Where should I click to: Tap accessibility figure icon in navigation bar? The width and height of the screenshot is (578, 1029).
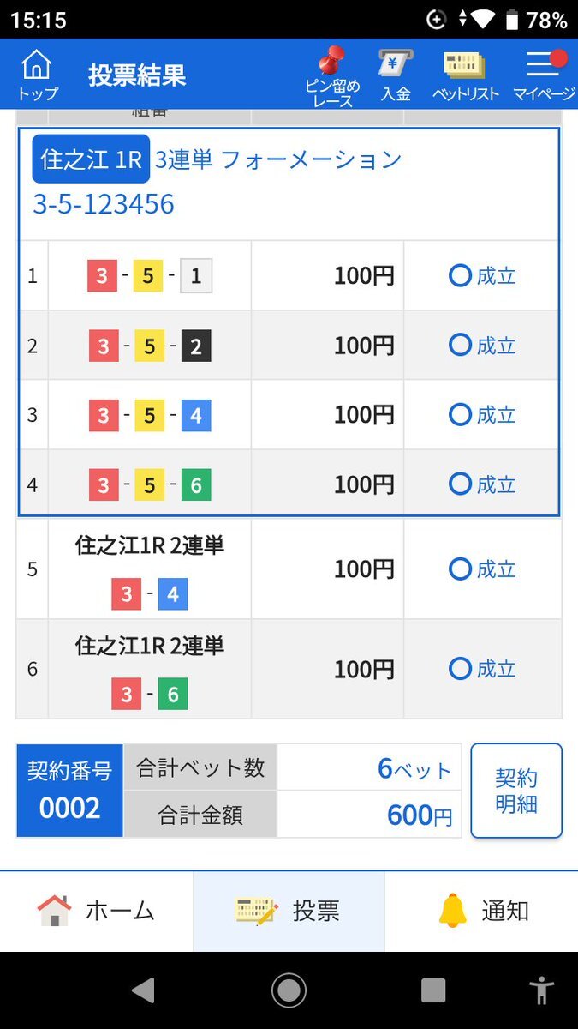point(541,990)
